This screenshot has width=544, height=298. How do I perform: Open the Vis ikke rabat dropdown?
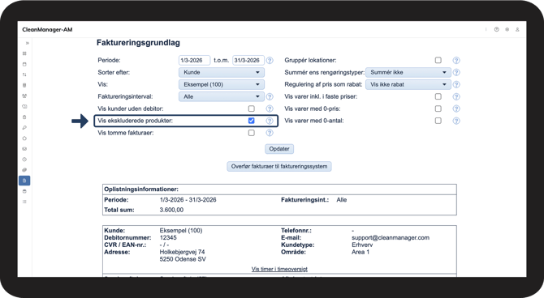pyautogui.click(x=408, y=84)
